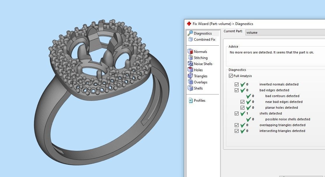The height and width of the screenshot is (177, 325).
Task: Click the 'possible noise shells detected' label
Action: coord(287,119)
